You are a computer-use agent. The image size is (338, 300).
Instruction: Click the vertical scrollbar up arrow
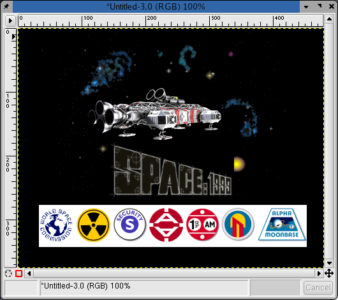[329, 19]
